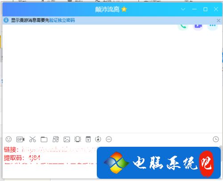The image size is (223, 181).
Task: Start a voice call
Action: [x=183, y=26]
